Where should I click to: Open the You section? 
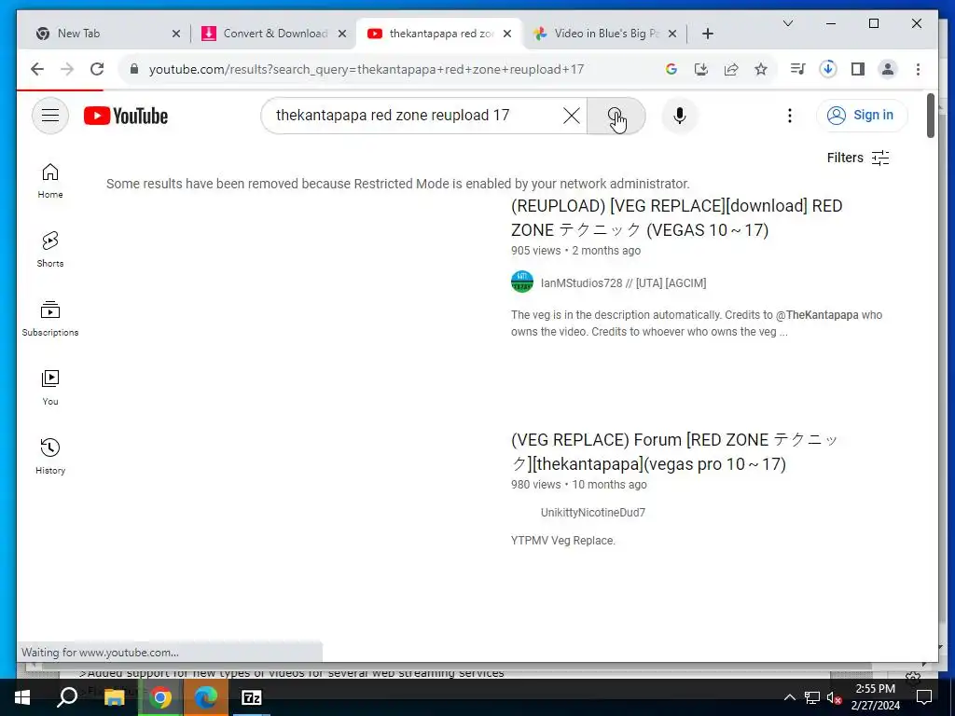point(50,387)
